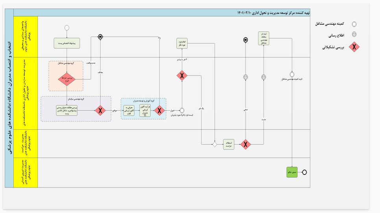Select the 'معرفی به کانون ارزیابی قطب' task
Screen dimensions: 380x213
pyautogui.click(x=129, y=111)
